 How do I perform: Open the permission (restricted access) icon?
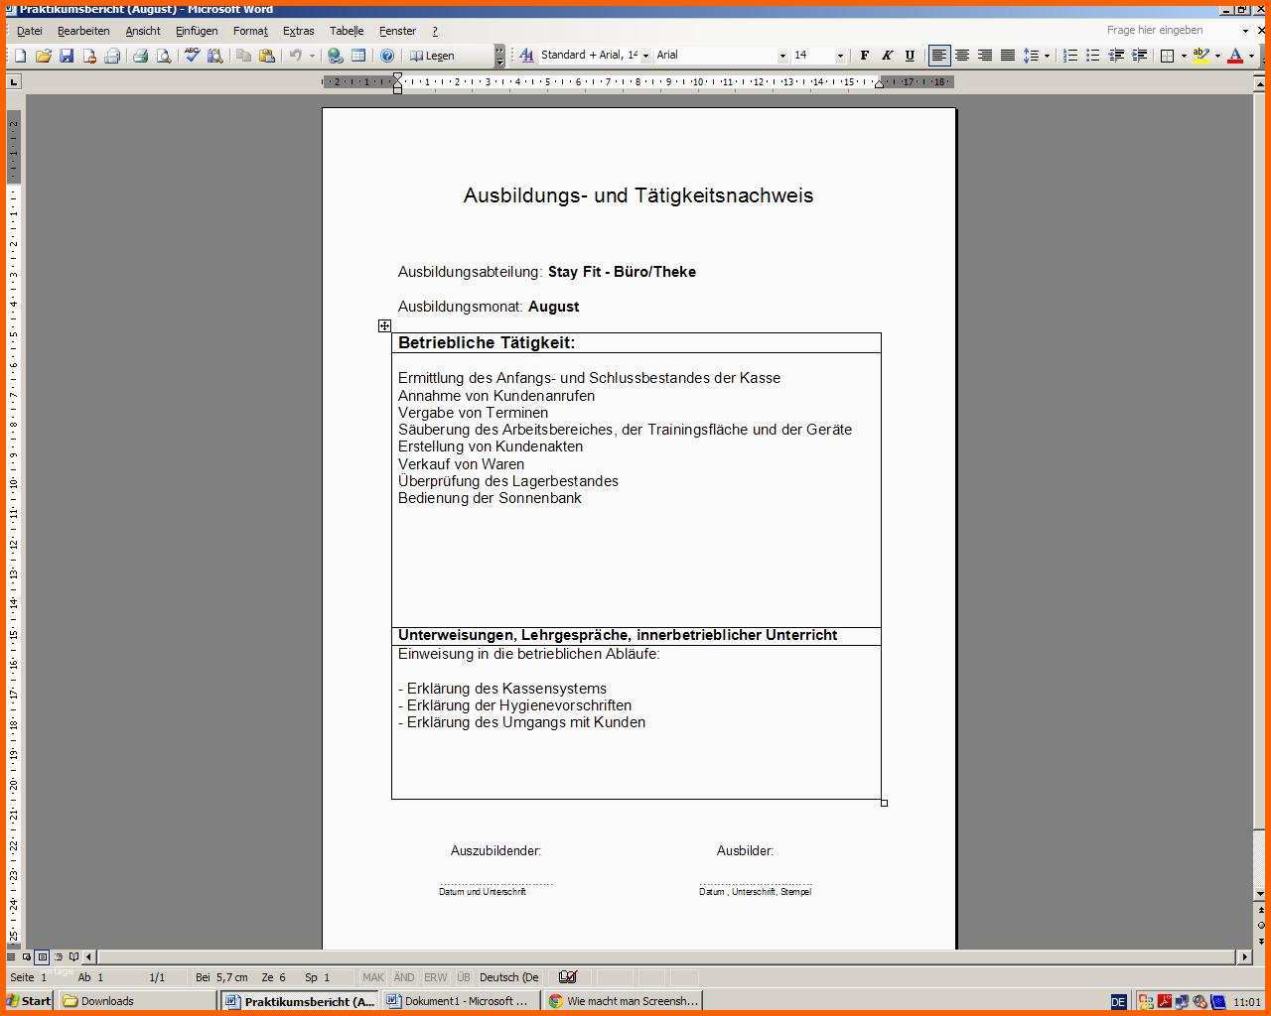click(89, 56)
